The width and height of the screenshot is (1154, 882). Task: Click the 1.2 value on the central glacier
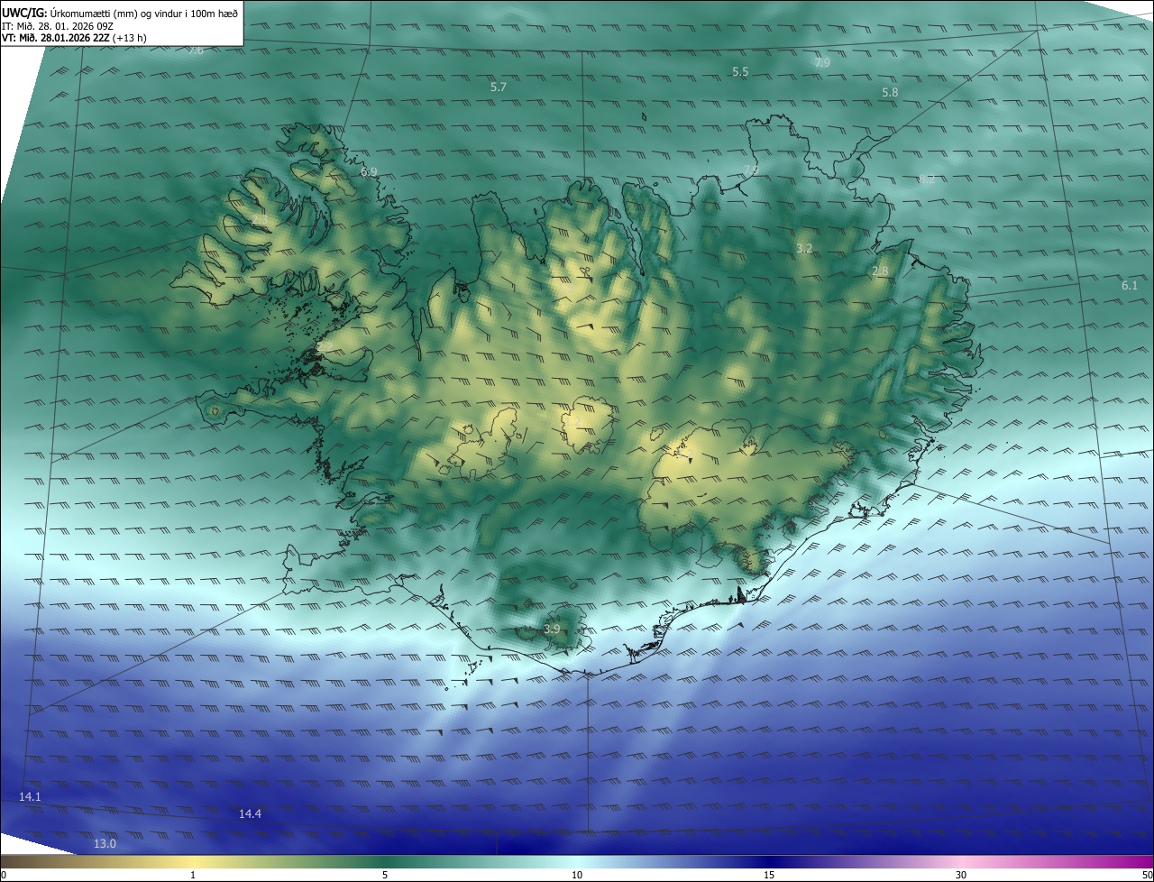[572, 422]
